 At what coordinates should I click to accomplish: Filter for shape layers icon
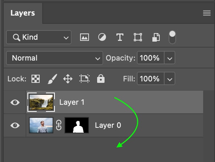138,37
